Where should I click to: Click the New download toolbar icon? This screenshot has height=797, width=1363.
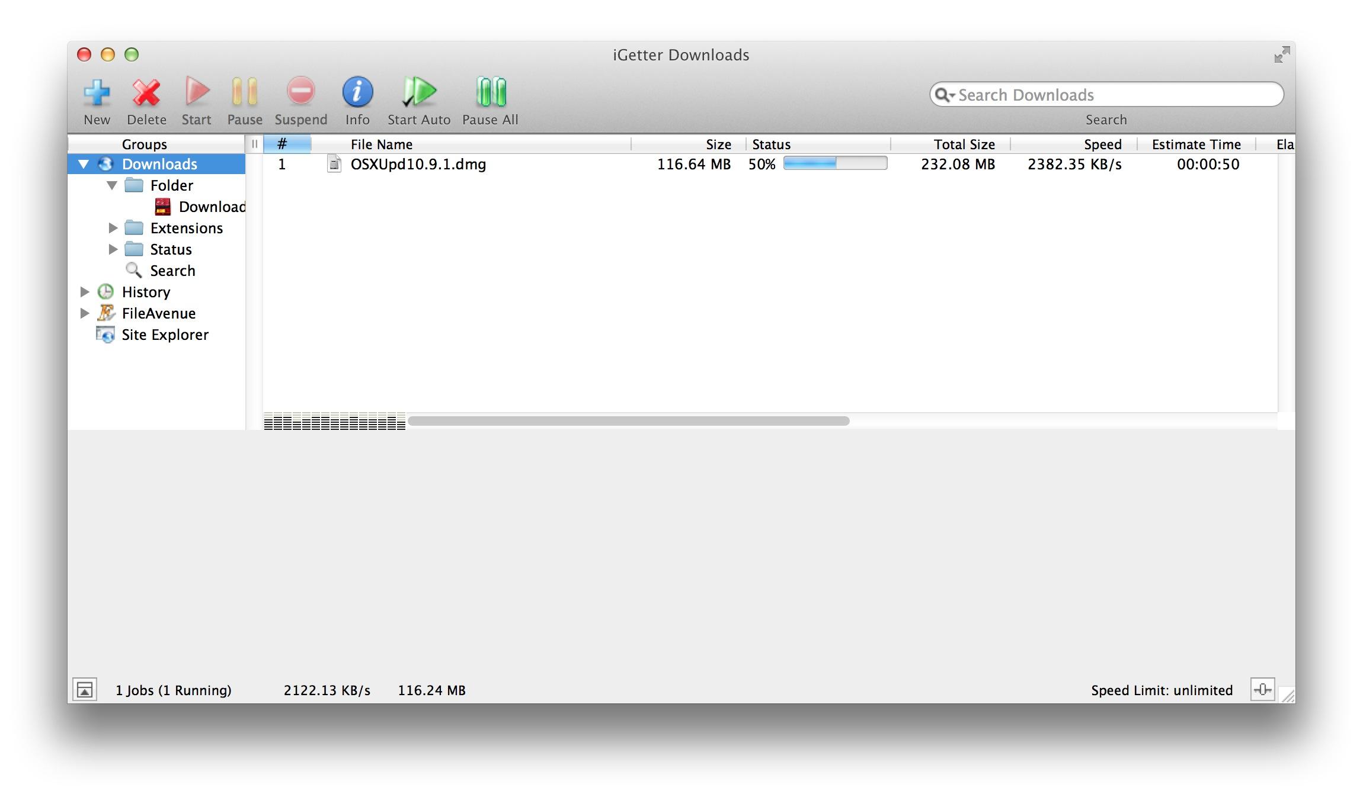97,93
